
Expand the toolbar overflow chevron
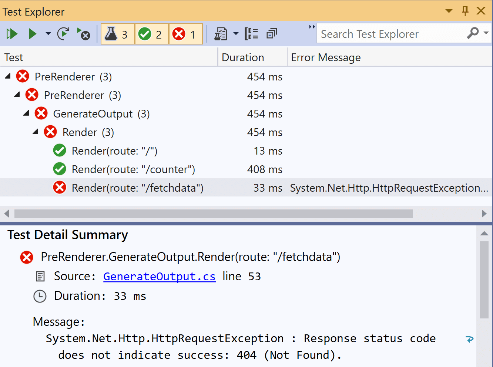coord(312,27)
